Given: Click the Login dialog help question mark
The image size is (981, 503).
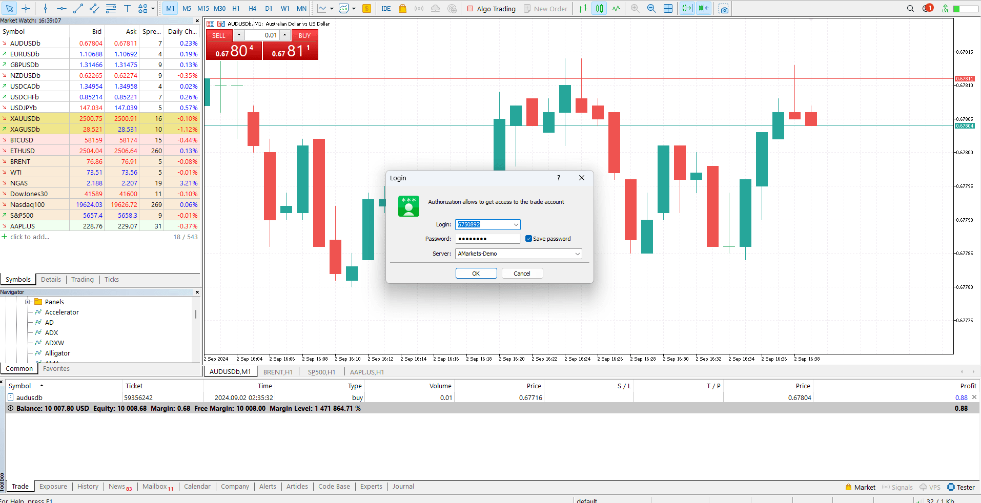Looking at the screenshot, I should click(x=559, y=178).
